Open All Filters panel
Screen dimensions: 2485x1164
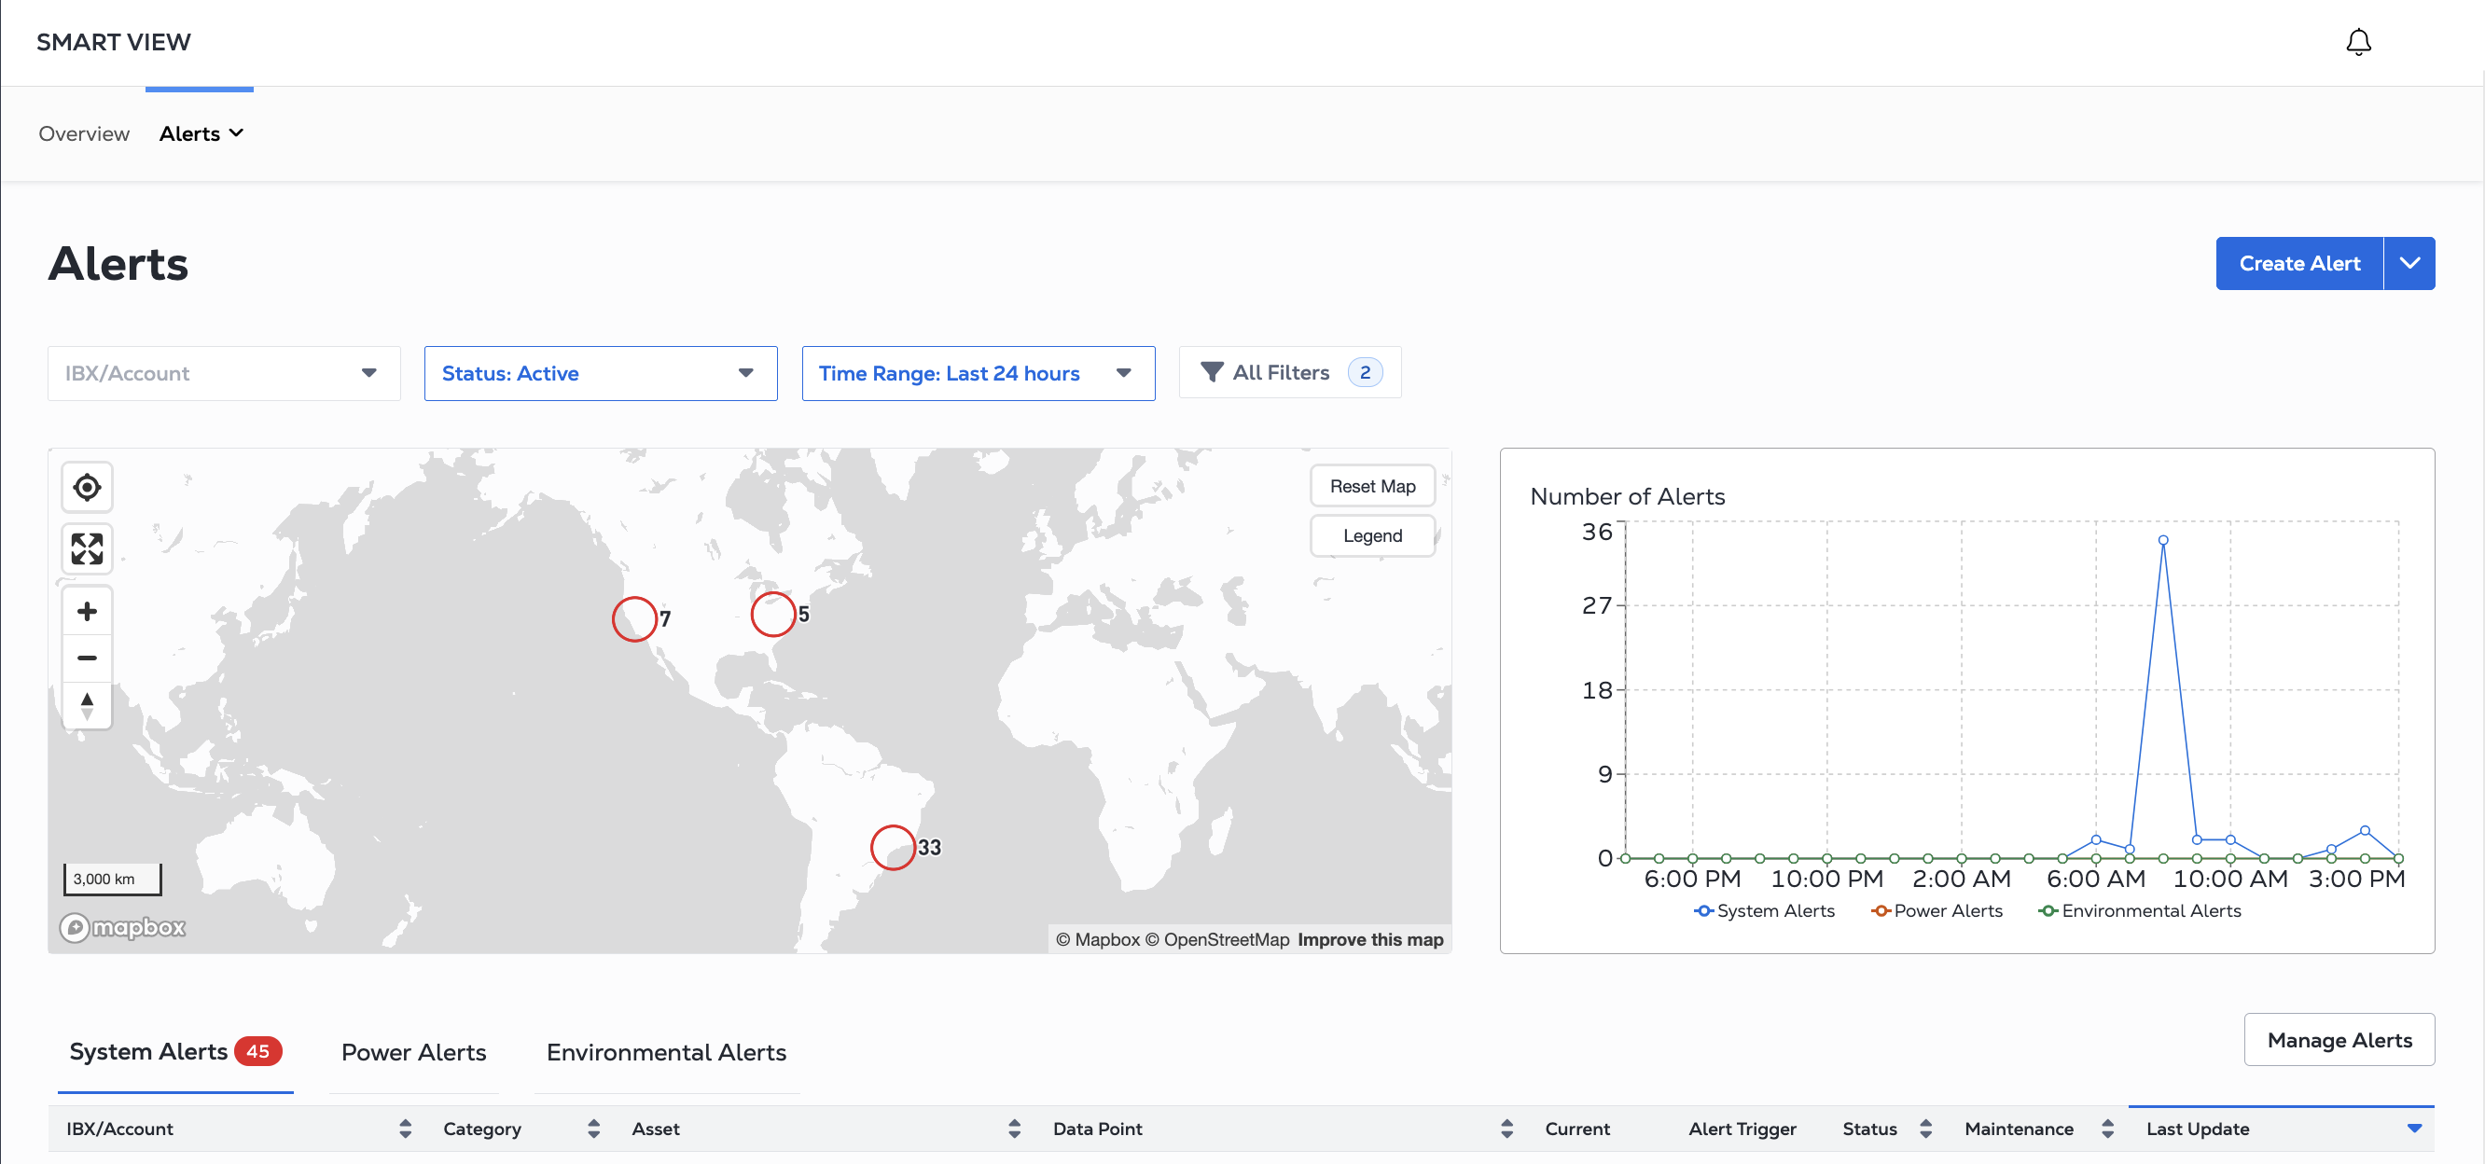pyautogui.click(x=1290, y=372)
